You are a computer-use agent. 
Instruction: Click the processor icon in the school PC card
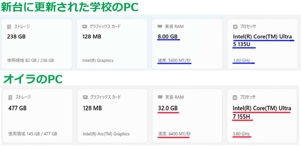pos(235,27)
